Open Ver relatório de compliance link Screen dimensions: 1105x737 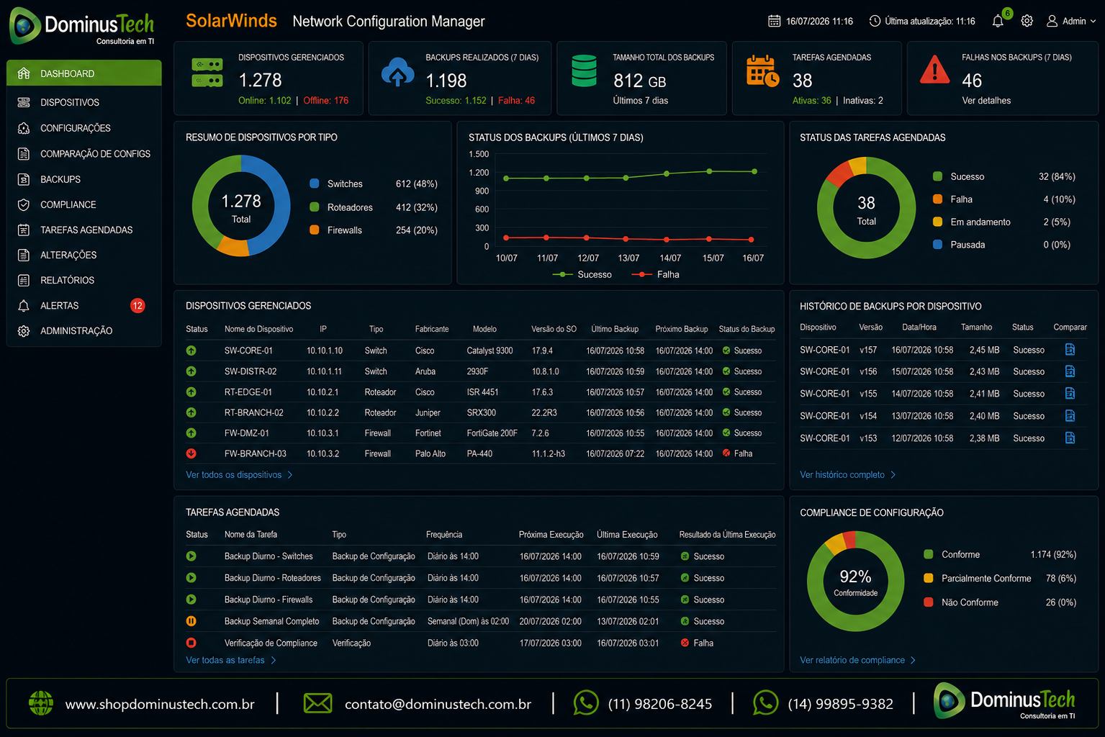857,660
